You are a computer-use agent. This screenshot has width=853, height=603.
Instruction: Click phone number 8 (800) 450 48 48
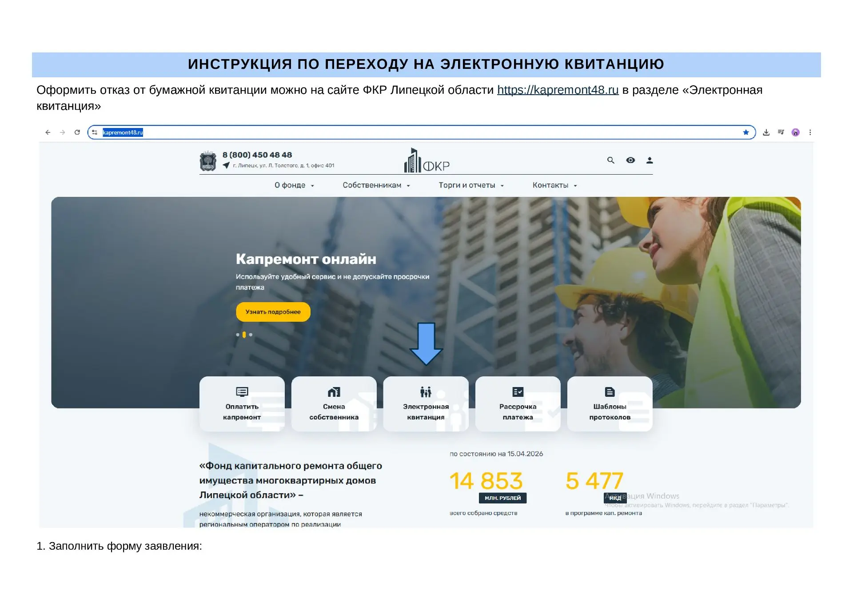click(x=257, y=155)
